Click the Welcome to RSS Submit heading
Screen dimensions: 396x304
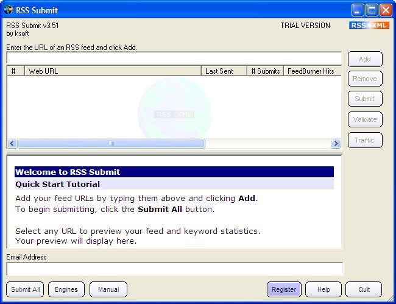[68, 172]
